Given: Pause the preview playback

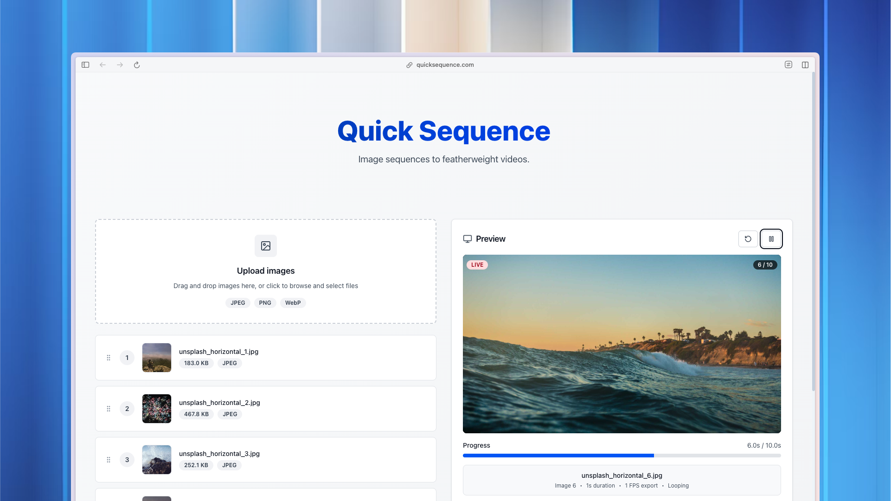Looking at the screenshot, I should pos(771,239).
